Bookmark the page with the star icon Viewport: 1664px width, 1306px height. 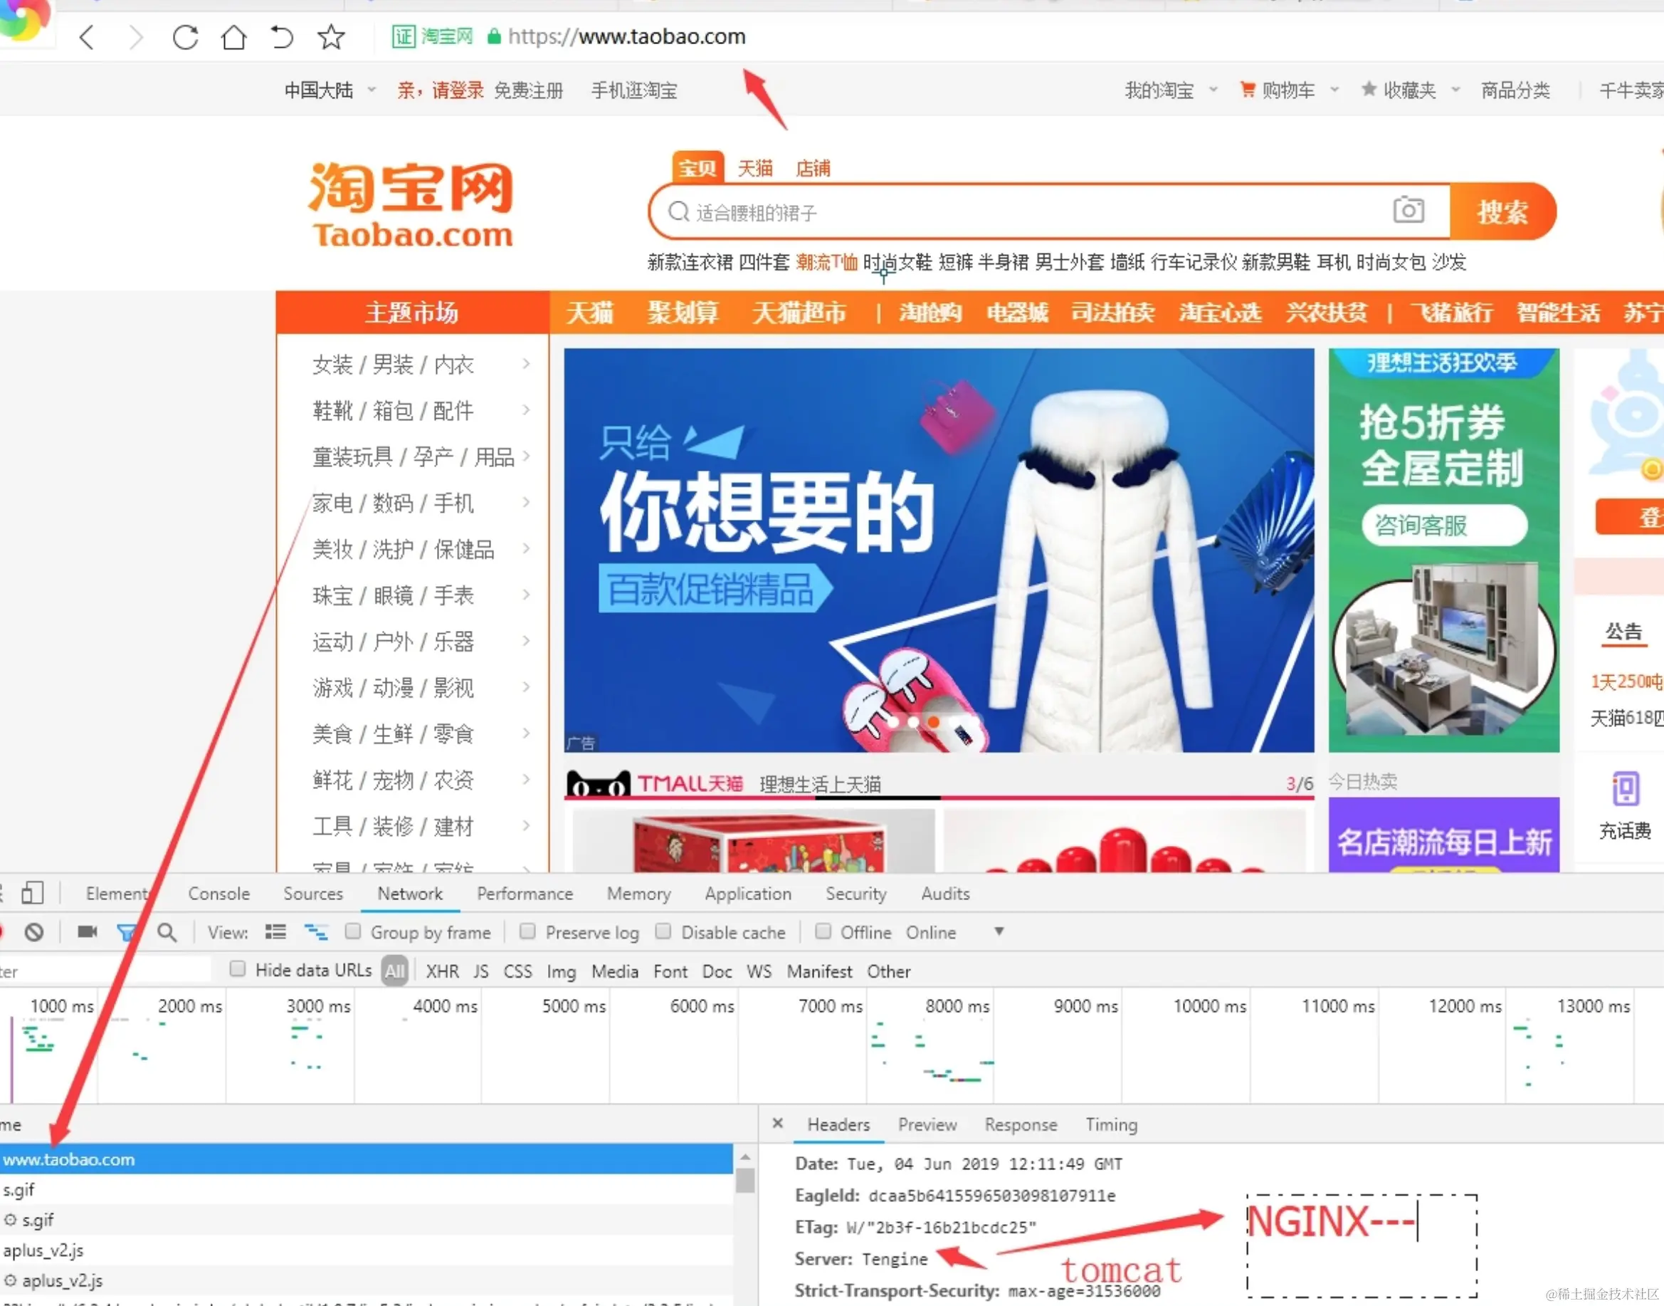coord(331,37)
